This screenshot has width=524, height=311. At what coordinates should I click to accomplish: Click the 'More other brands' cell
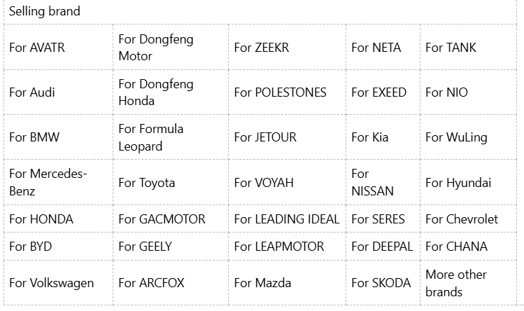[456, 283]
